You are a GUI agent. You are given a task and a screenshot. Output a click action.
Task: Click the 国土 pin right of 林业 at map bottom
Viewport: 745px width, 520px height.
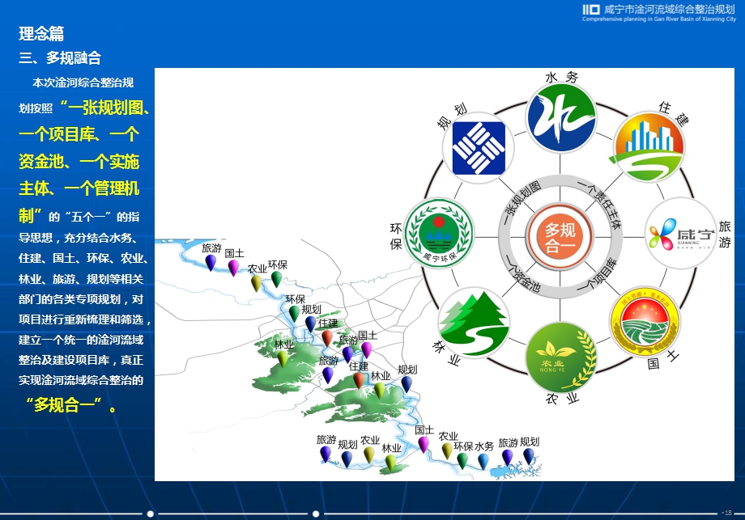coord(424,445)
